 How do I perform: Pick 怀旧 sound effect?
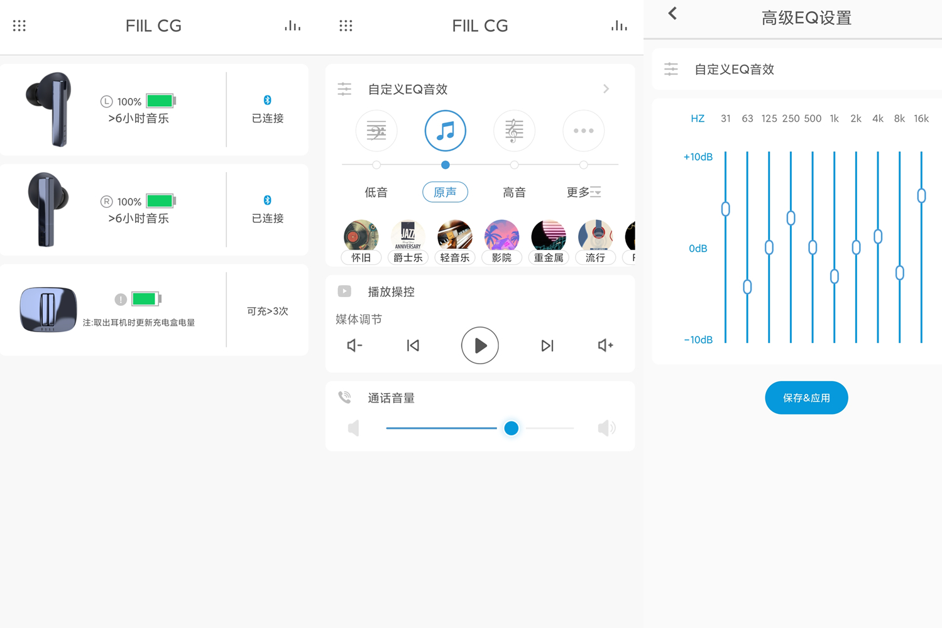coord(361,242)
